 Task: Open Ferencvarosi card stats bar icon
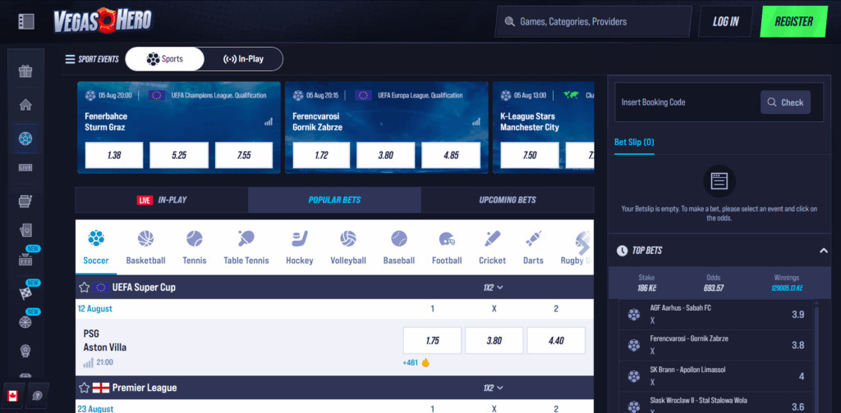click(476, 122)
